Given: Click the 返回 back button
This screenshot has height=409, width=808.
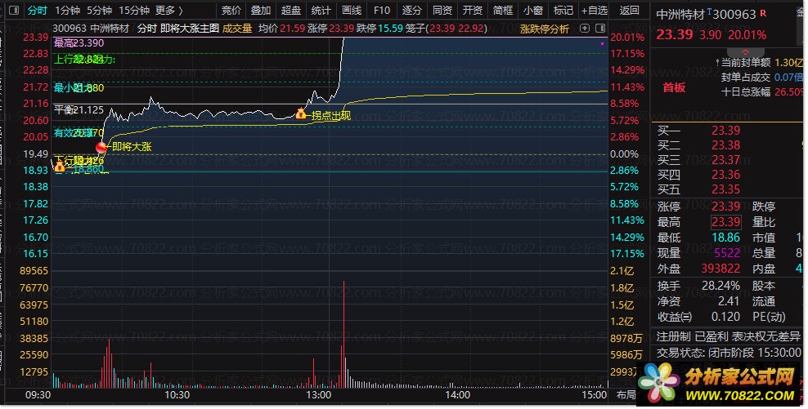Looking at the screenshot, I should coord(629,11).
